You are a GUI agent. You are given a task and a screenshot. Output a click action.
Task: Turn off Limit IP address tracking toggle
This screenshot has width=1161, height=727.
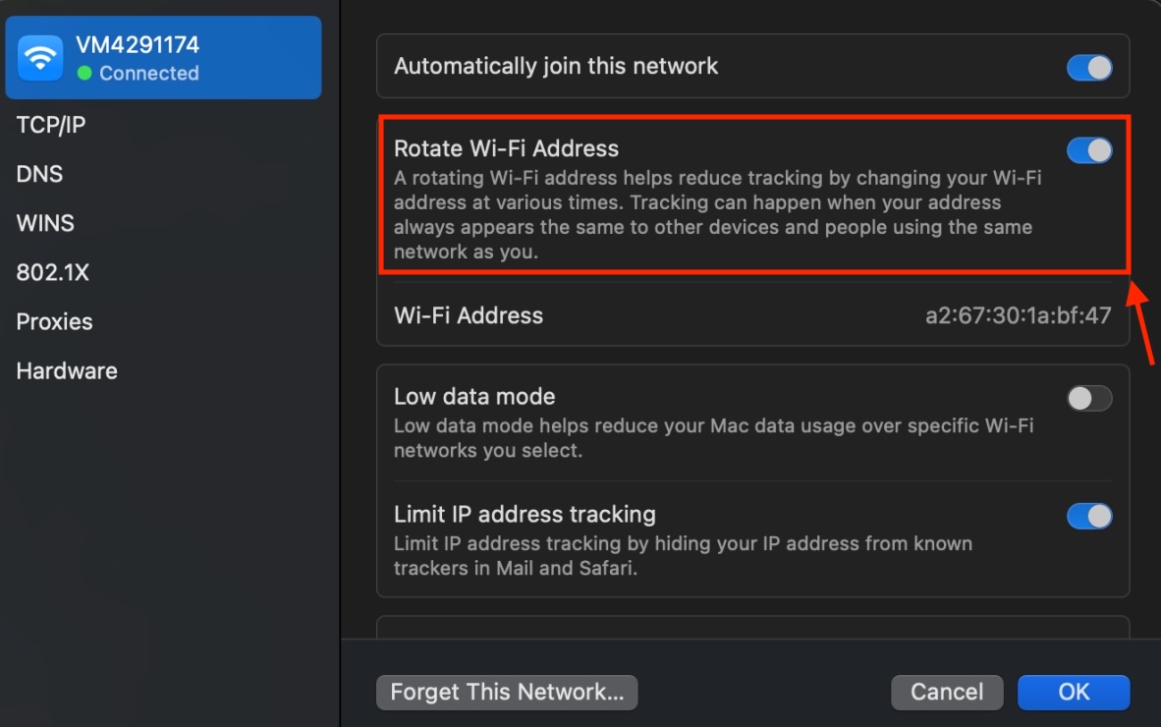click(1088, 516)
